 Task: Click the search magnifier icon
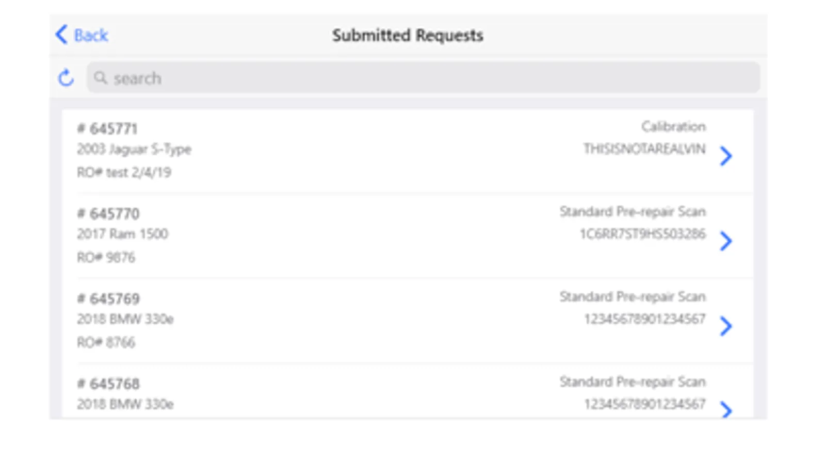[x=100, y=78]
